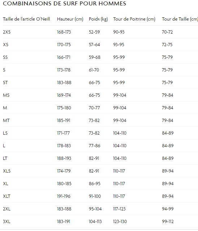Select the XLS size row label
Viewport: 198px width, 231px height.
[x=7, y=171]
